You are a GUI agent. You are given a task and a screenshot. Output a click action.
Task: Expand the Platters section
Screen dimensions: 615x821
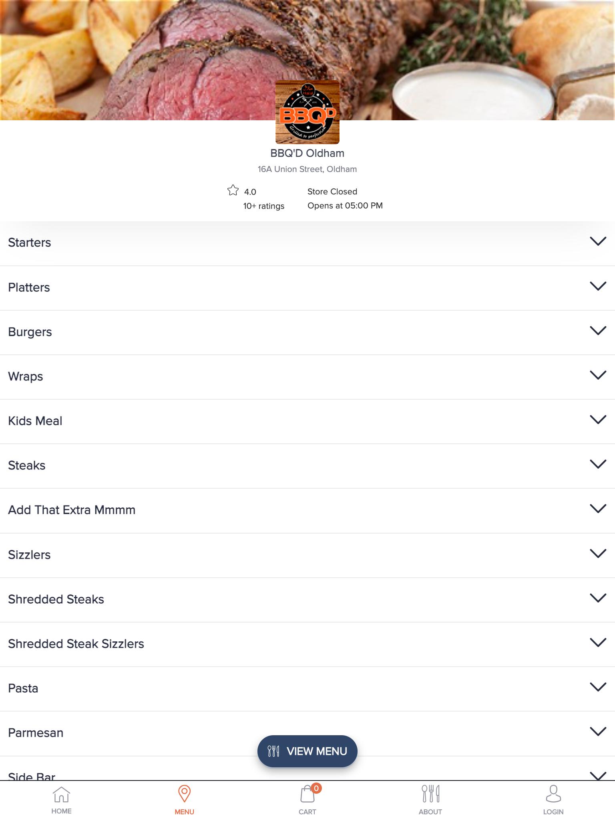point(307,287)
